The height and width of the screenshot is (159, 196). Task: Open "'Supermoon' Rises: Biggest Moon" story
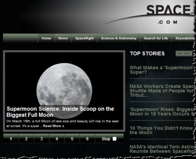coord(162,112)
